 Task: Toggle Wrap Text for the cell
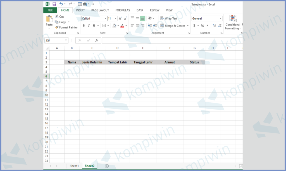coord(169,18)
